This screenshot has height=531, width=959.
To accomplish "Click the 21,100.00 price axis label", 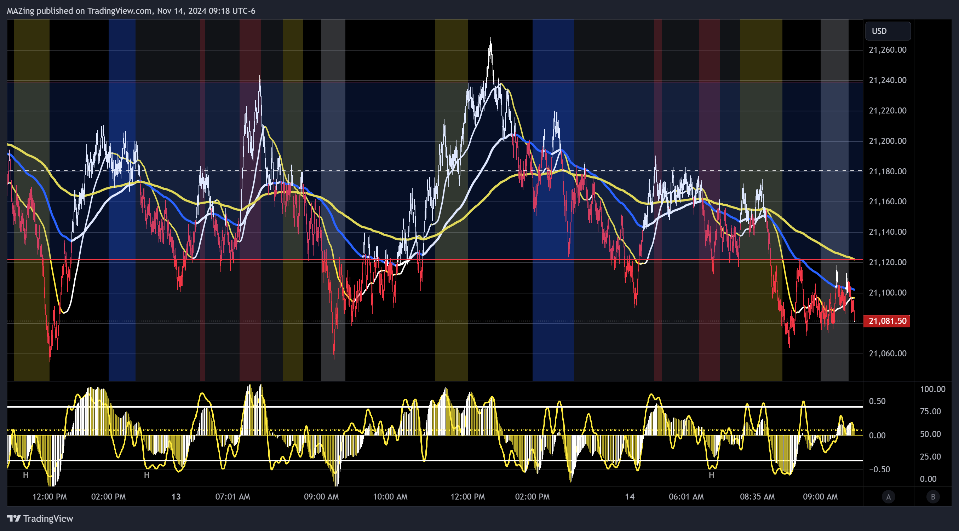I will point(888,293).
